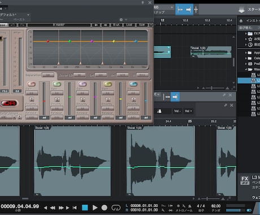Click Return to Zero transport button
Screen dimensions: 260x215
[x=75, y=208]
